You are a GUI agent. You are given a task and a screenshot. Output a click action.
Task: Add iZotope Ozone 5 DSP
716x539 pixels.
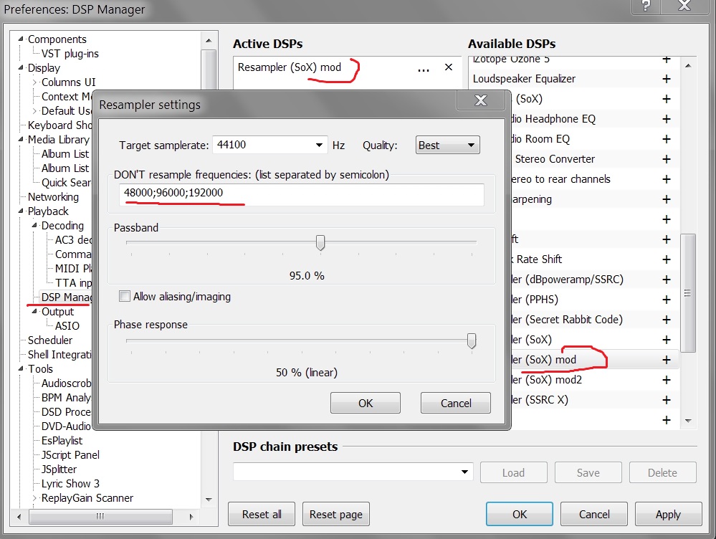coord(667,59)
